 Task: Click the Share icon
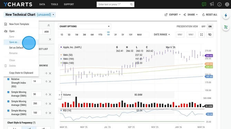184,15
